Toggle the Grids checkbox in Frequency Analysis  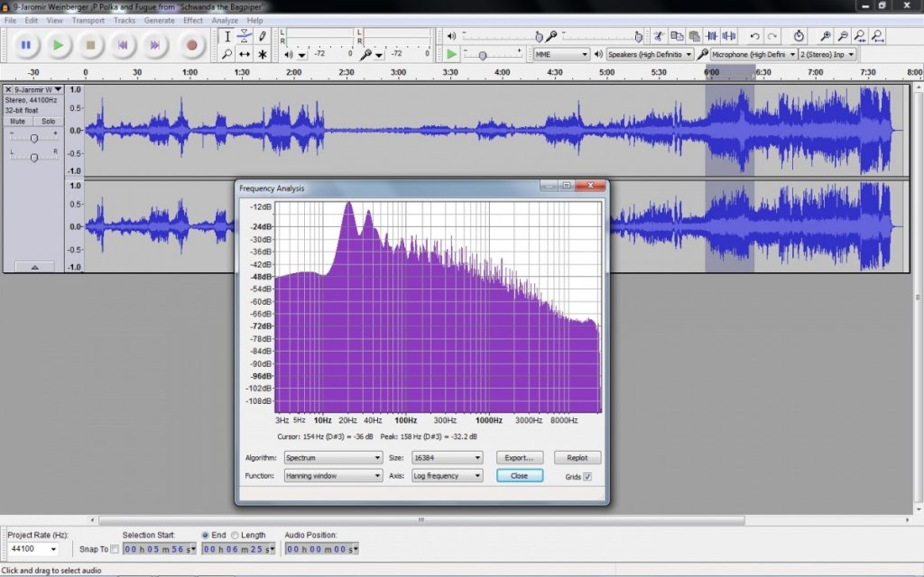pos(587,477)
